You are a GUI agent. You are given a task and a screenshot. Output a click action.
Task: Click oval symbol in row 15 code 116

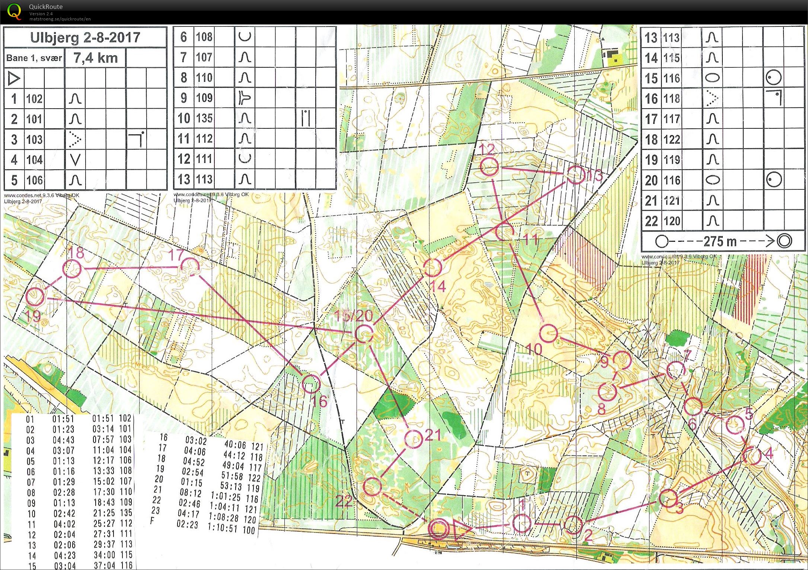[x=712, y=78]
